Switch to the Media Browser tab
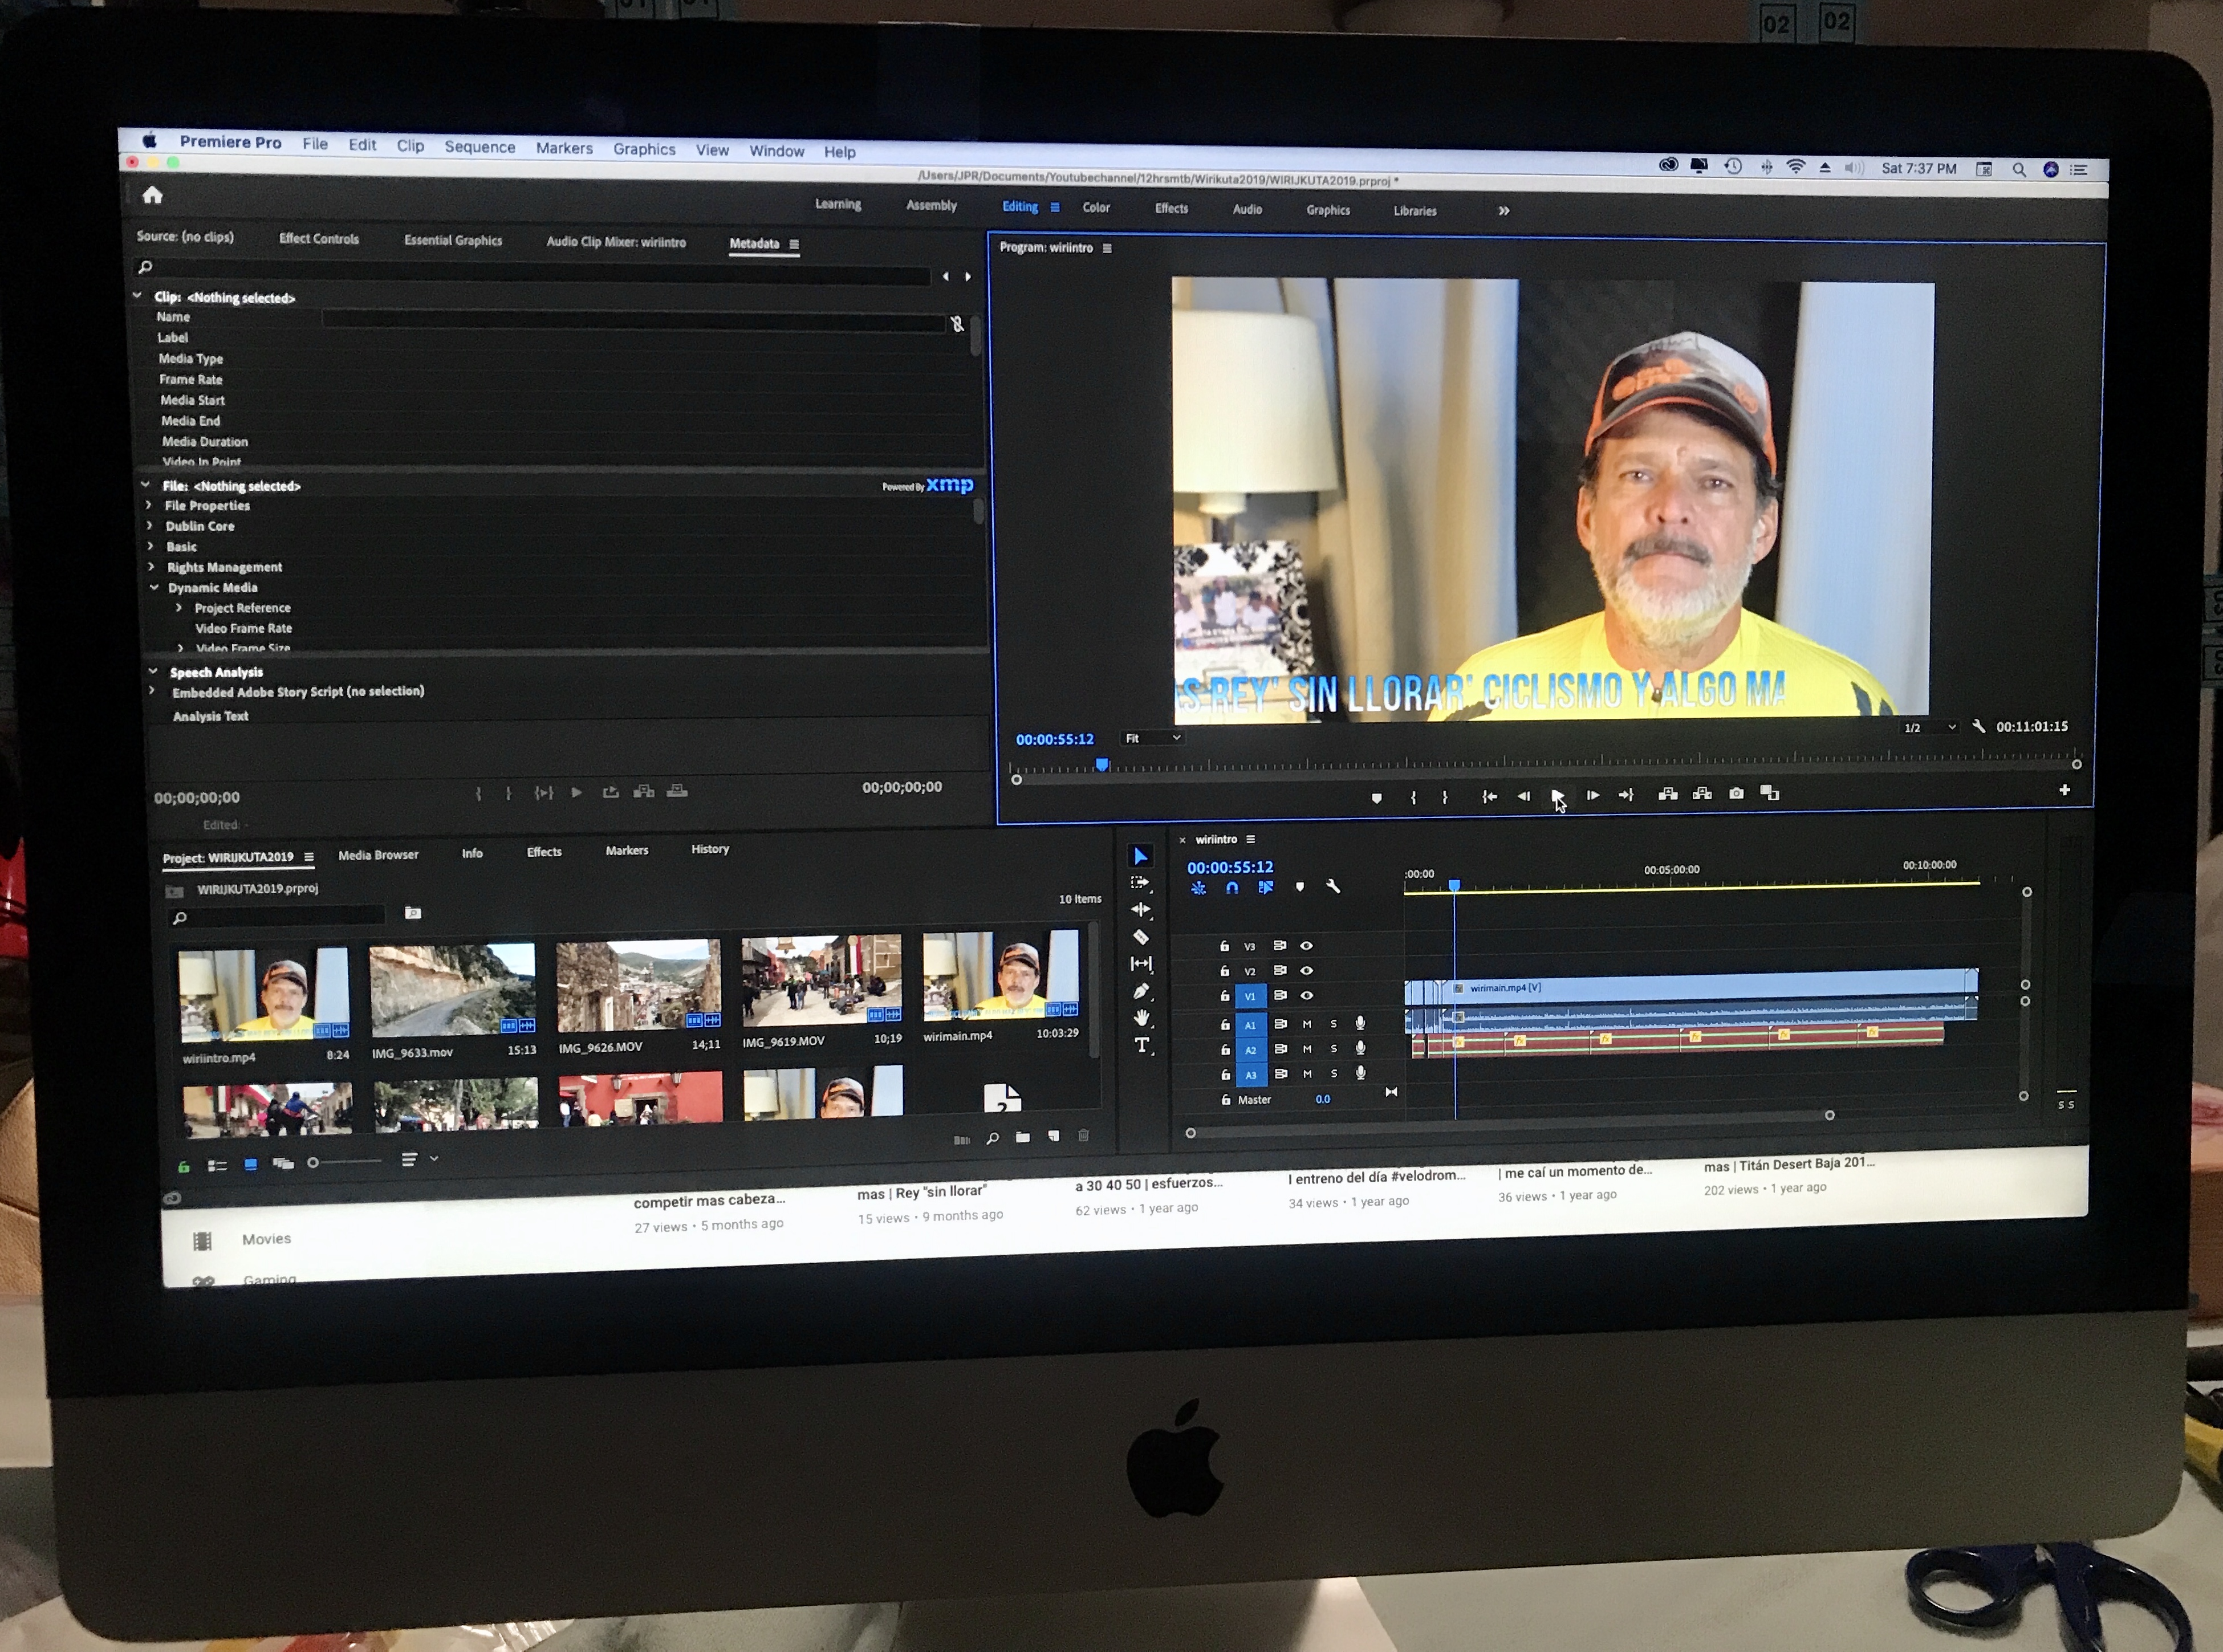This screenshot has height=1652, width=2223. [x=378, y=855]
